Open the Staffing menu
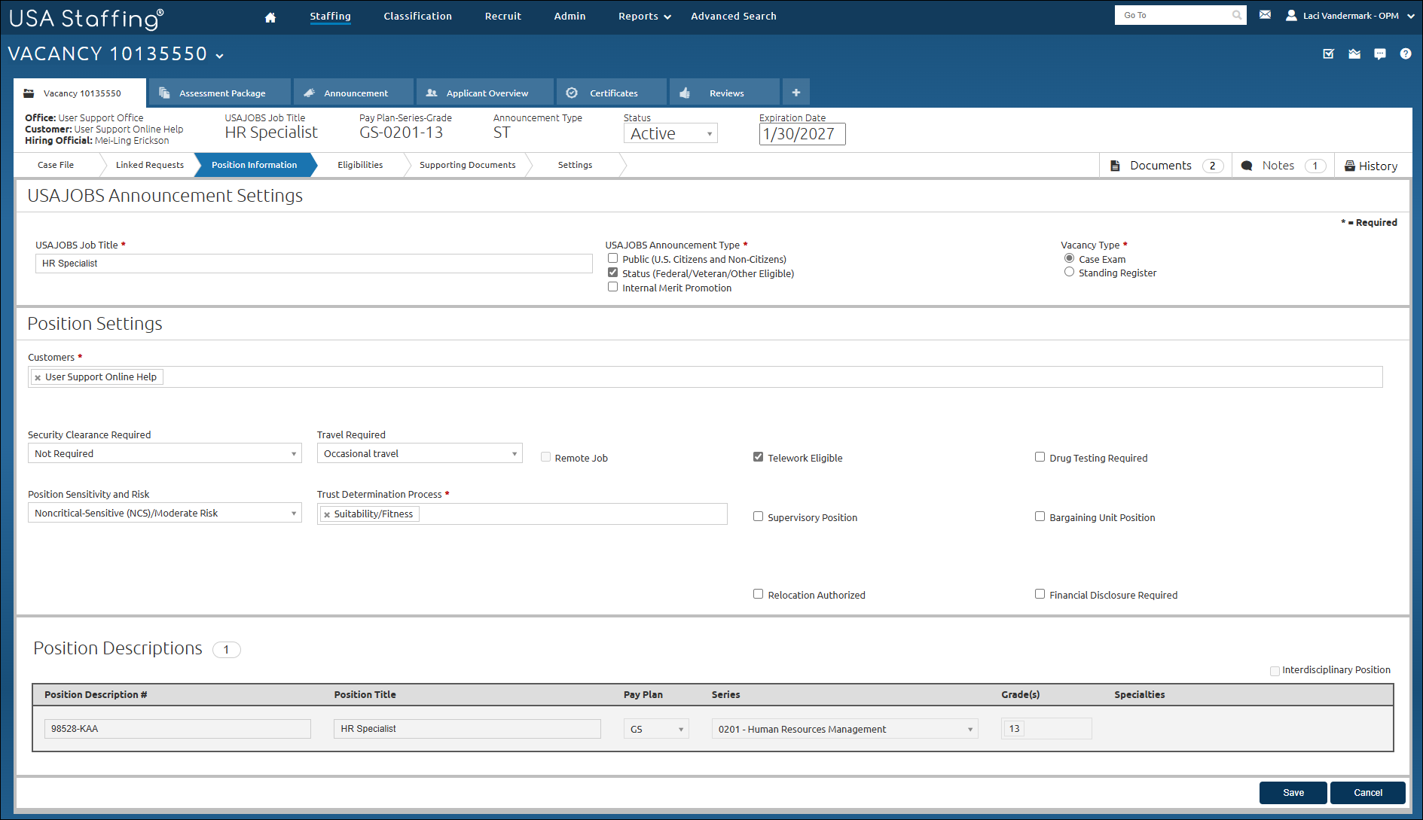This screenshot has width=1423, height=820. (x=330, y=16)
